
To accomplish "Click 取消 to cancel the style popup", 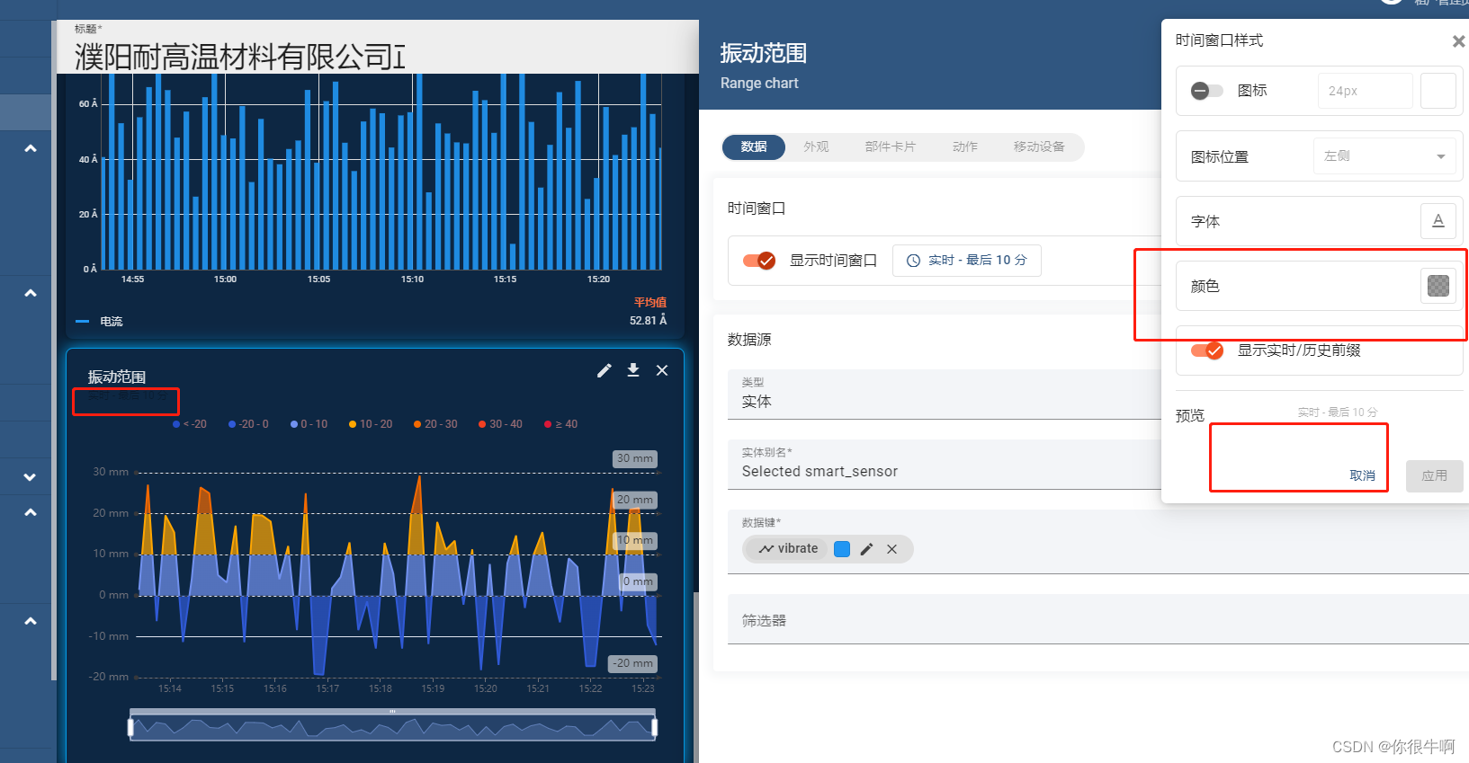I will (x=1362, y=475).
